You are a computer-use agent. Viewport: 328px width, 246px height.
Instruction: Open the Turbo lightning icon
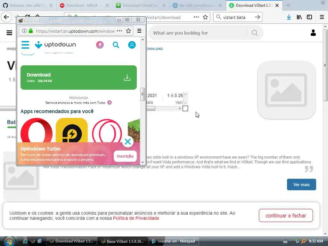[100, 45]
